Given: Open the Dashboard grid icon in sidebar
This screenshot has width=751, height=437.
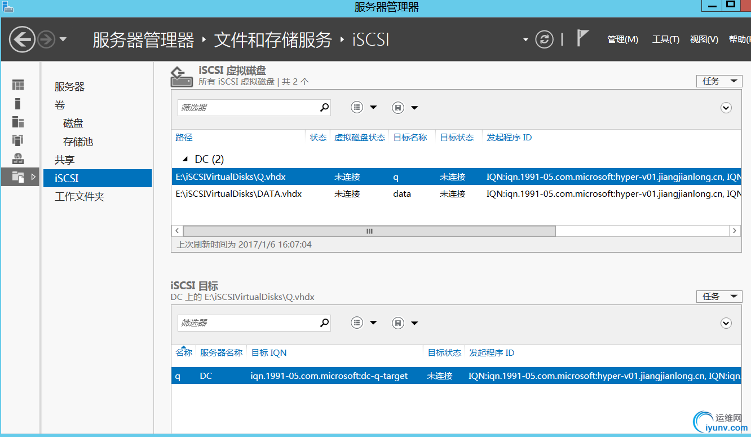Looking at the screenshot, I should 19,85.
